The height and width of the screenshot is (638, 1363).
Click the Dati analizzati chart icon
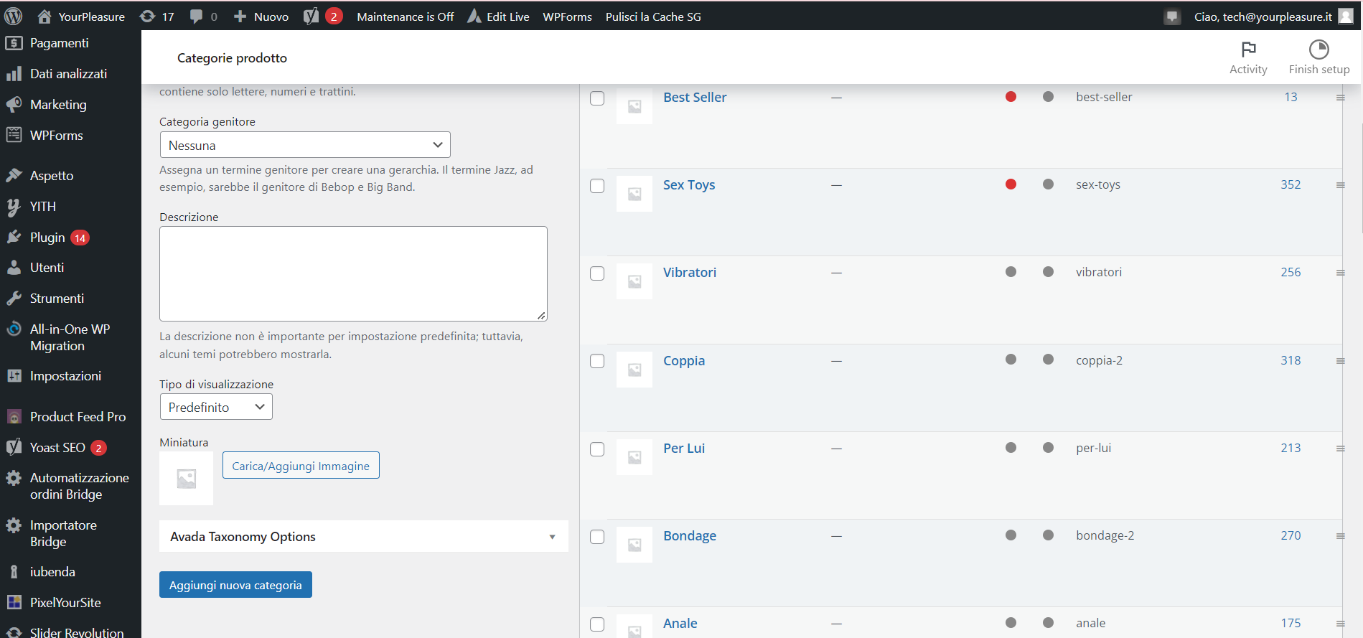click(14, 74)
